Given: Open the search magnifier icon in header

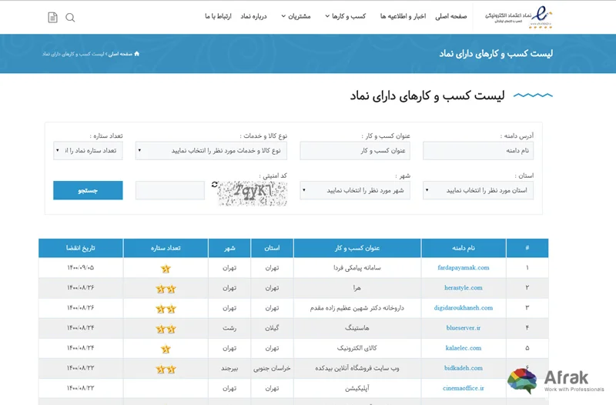Looking at the screenshot, I should click(x=70, y=18).
